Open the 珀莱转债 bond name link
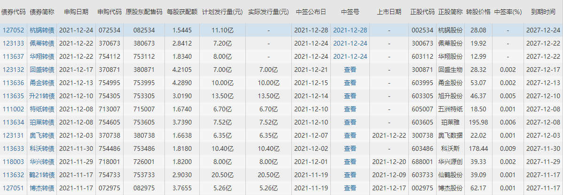563x195 pixels. click(x=42, y=122)
